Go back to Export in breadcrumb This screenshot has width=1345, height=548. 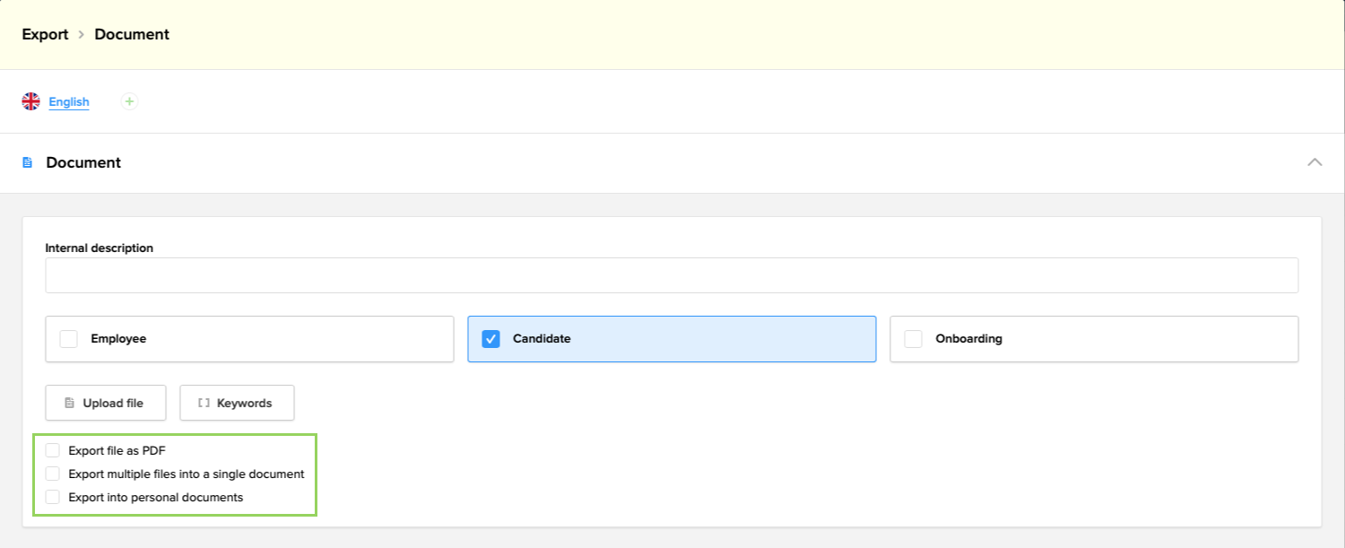pos(45,35)
